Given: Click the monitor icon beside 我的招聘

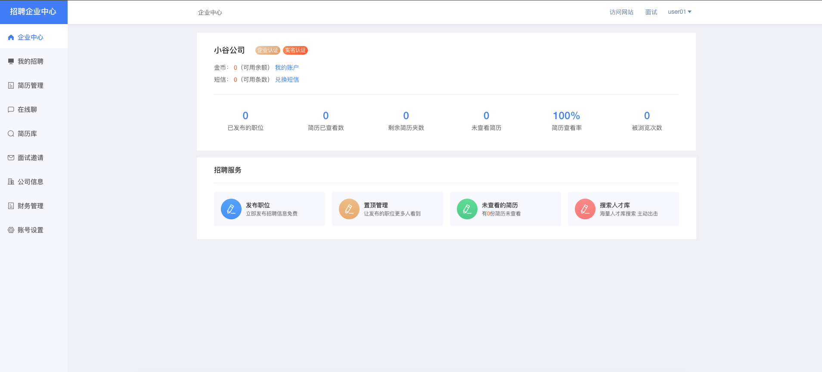Looking at the screenshot, I should [x=11, y=61].
